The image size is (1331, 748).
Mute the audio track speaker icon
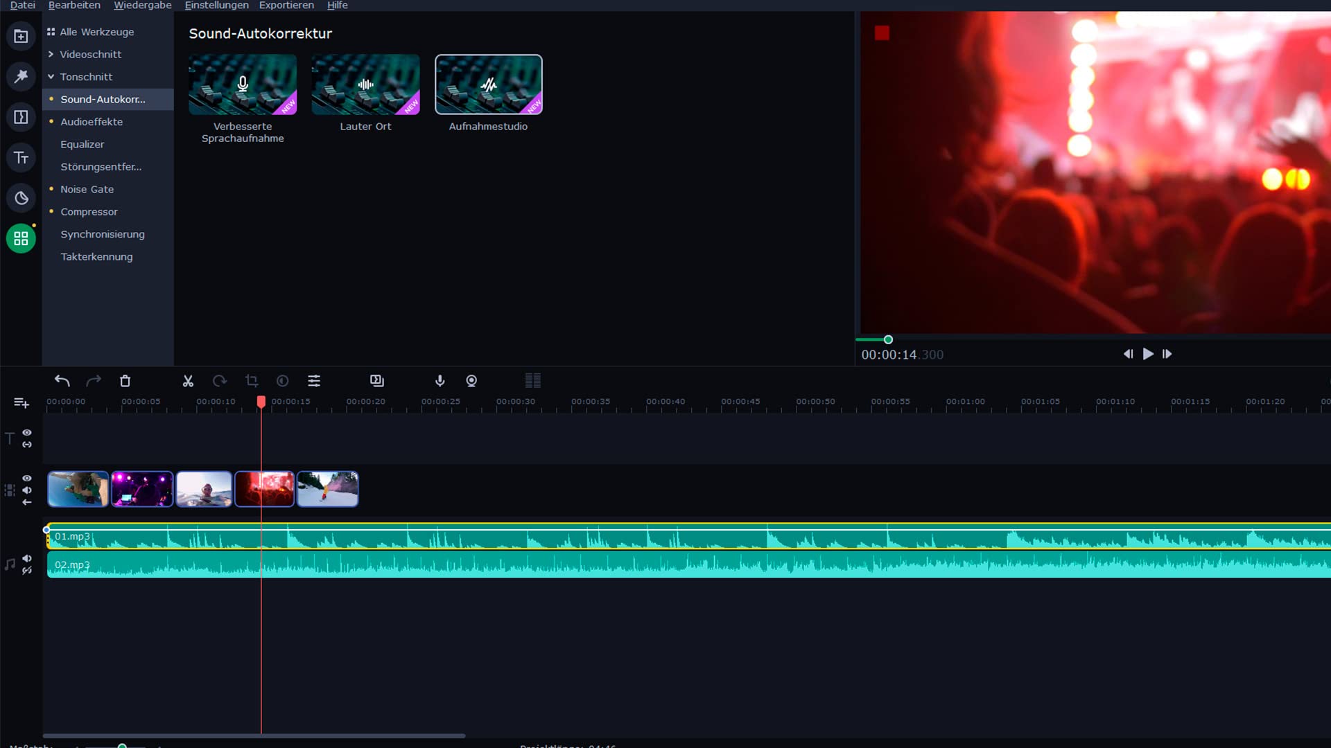[x=27, y=558]
